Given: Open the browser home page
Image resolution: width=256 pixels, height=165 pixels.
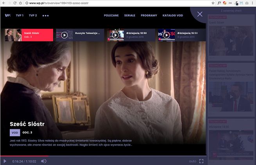Looking at the screenshot, I should pyautogui.click(x=20, y=3).
